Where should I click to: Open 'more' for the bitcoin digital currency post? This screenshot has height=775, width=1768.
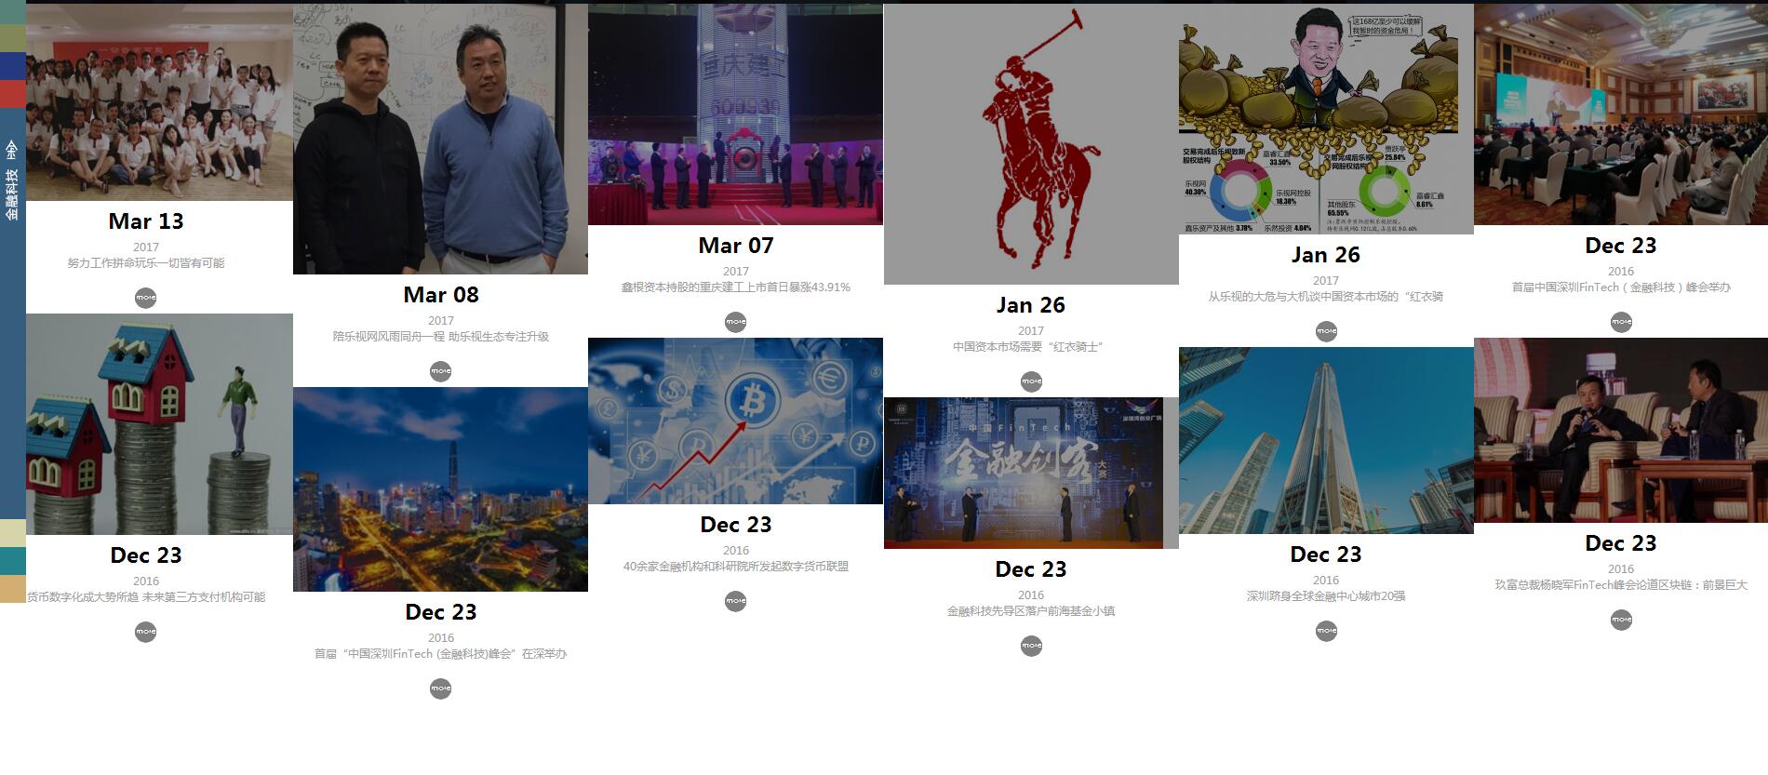[735, 601]
